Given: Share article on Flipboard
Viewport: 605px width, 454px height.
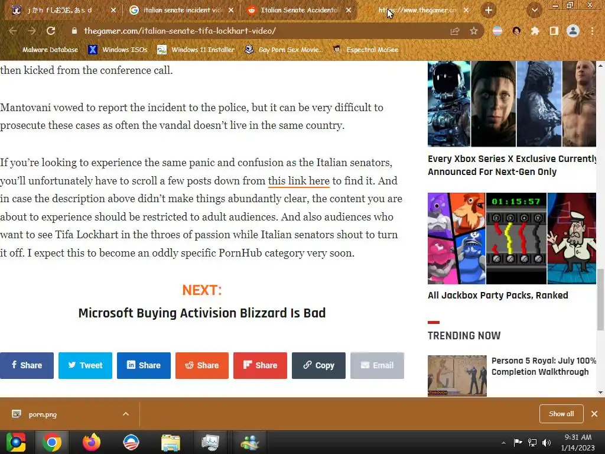Looking at the screenshot, I should (x=260, y=365).
